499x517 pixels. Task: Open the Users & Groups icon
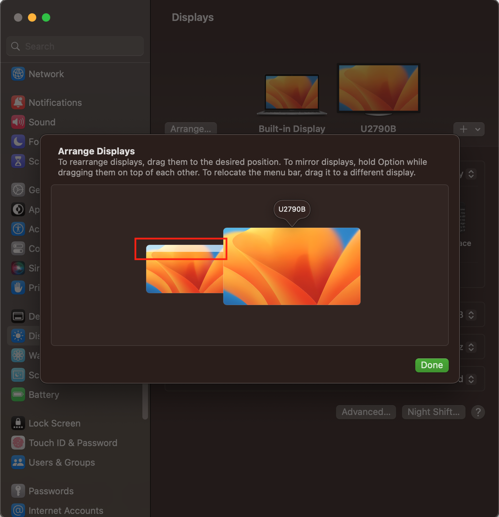[18, 463]
